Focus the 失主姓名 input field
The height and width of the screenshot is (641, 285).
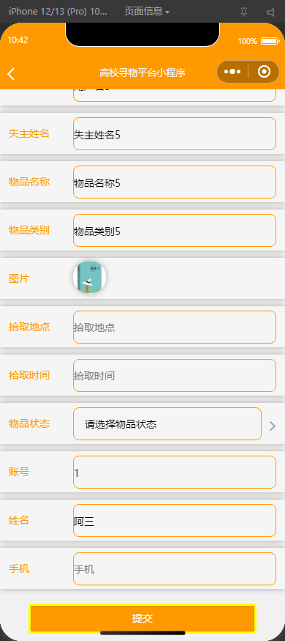(175, 133)
